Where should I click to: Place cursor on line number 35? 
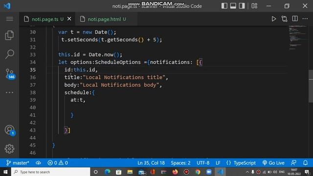pyautogui.click(x=33, y=69)
